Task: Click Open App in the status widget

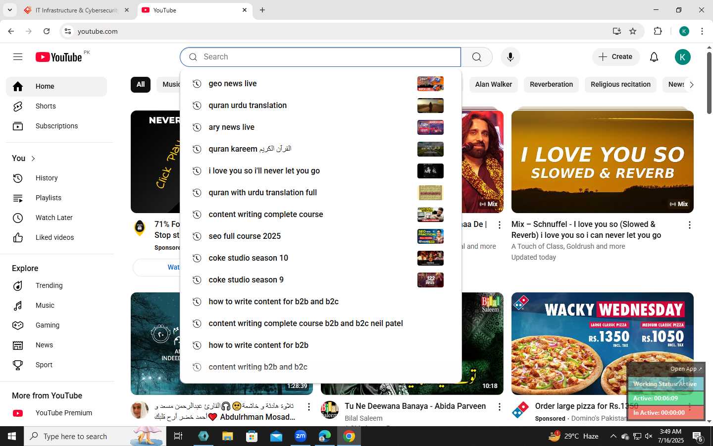Action: (686, 369)
